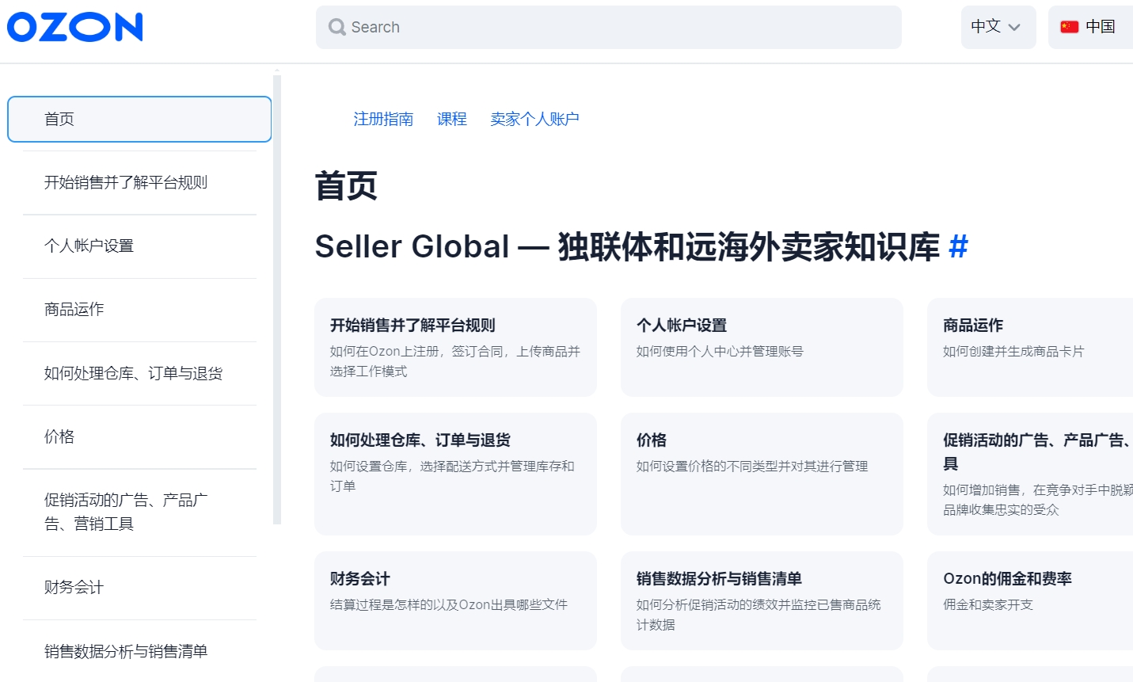Click the search magnifier icon

tap(337, 27)
